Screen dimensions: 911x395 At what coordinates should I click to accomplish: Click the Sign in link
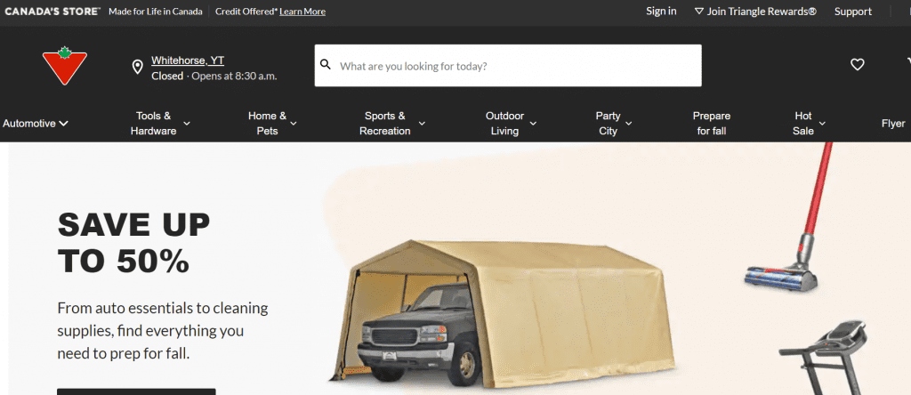pos(661,11)
